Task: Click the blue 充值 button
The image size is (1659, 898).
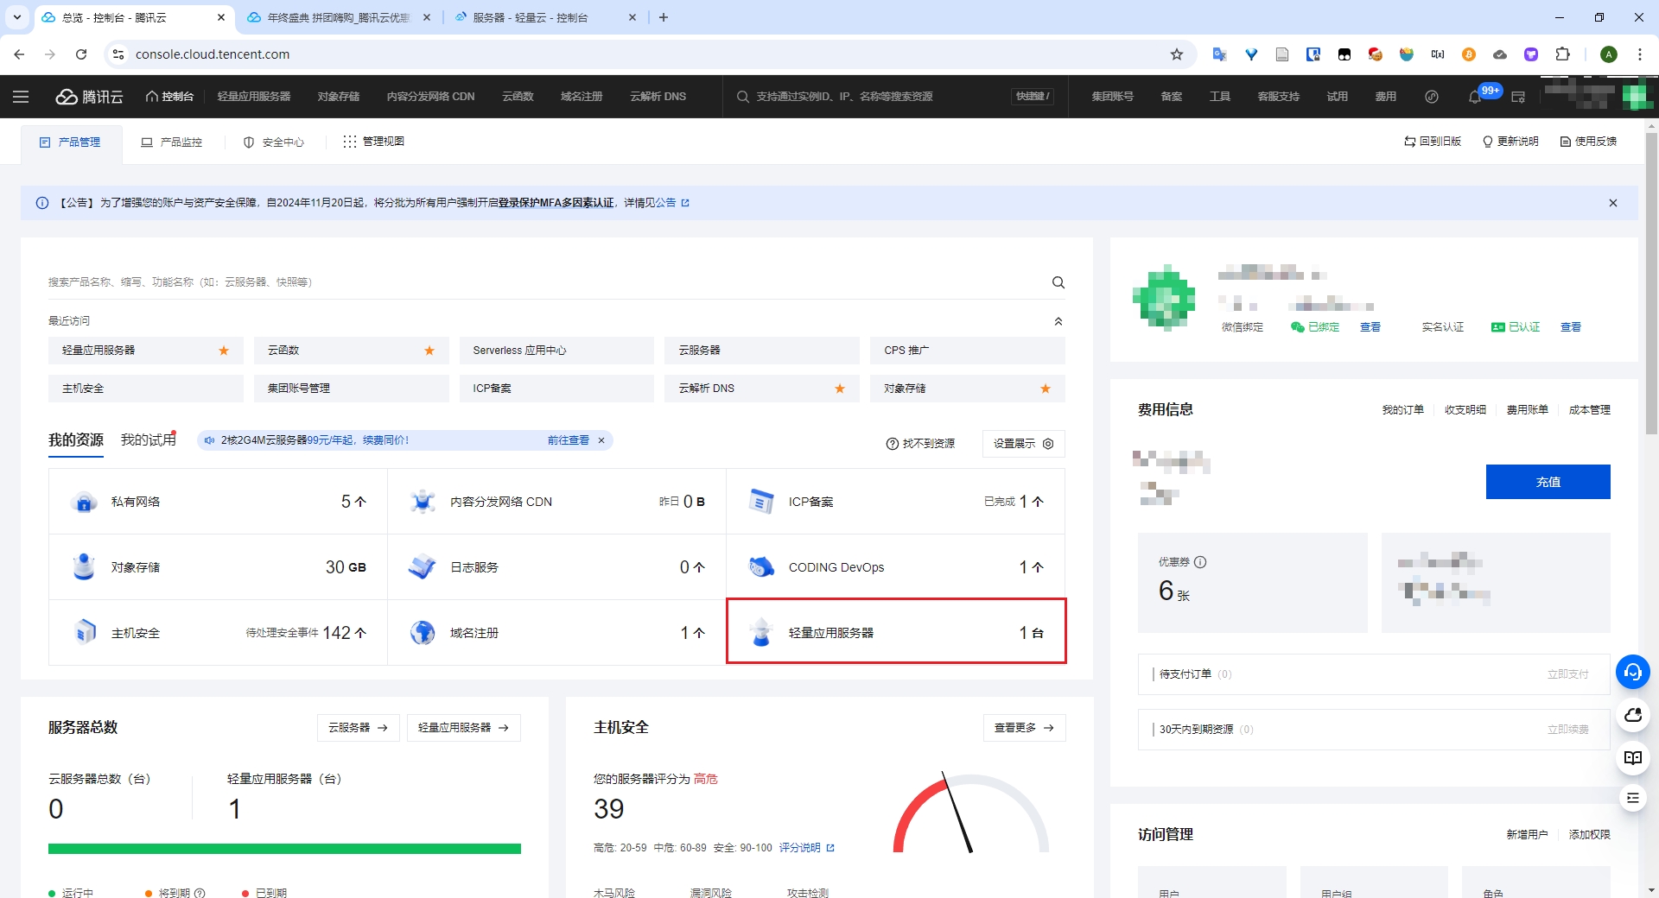Action: tap(1548, 482)
